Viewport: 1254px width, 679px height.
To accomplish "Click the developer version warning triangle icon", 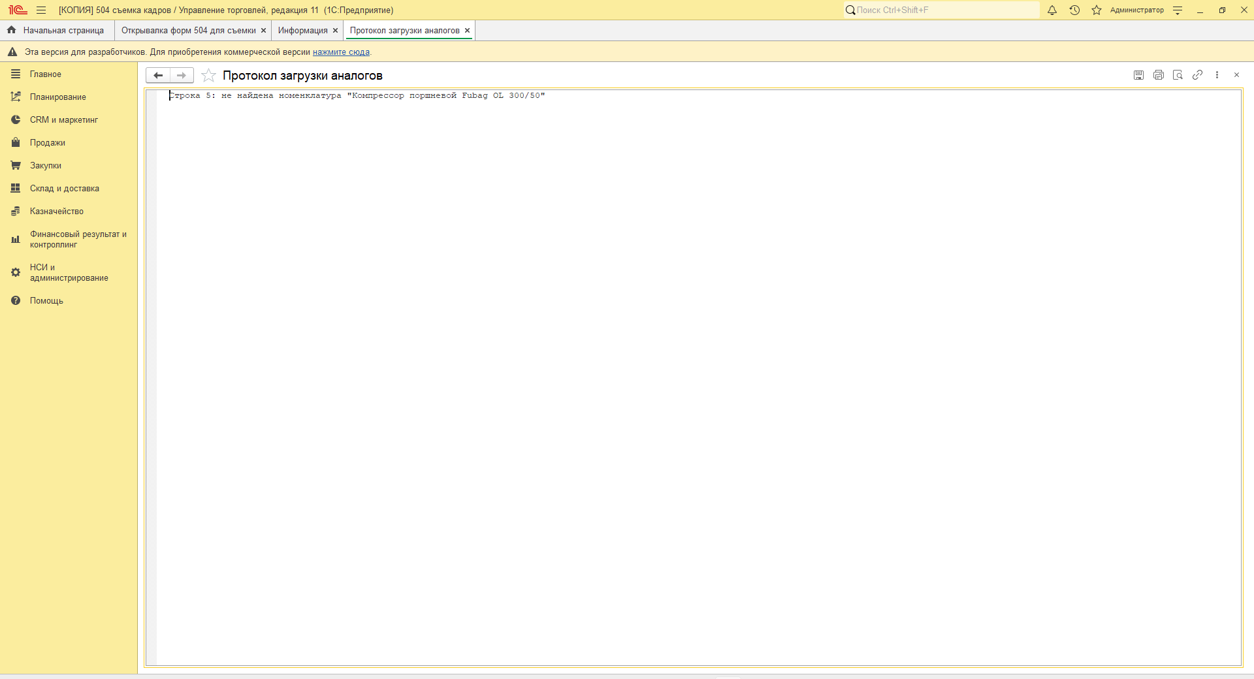I will click(12, 52).
